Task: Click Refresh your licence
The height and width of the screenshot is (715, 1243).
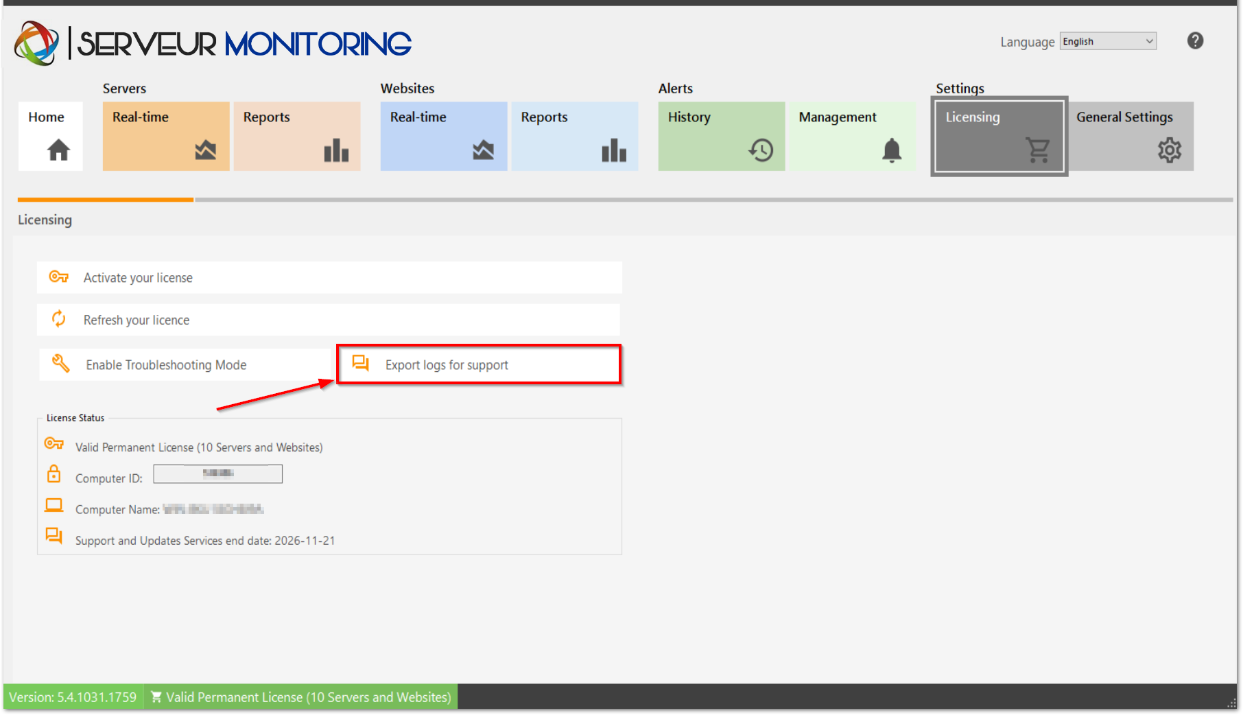Action: coord(329,320)
